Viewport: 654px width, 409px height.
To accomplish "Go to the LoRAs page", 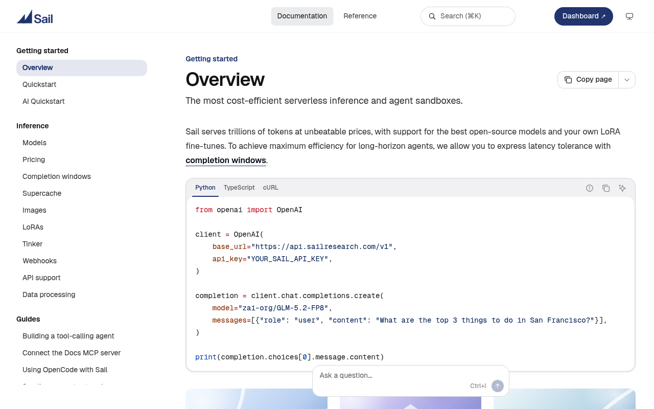I will (x=82, y=228).
